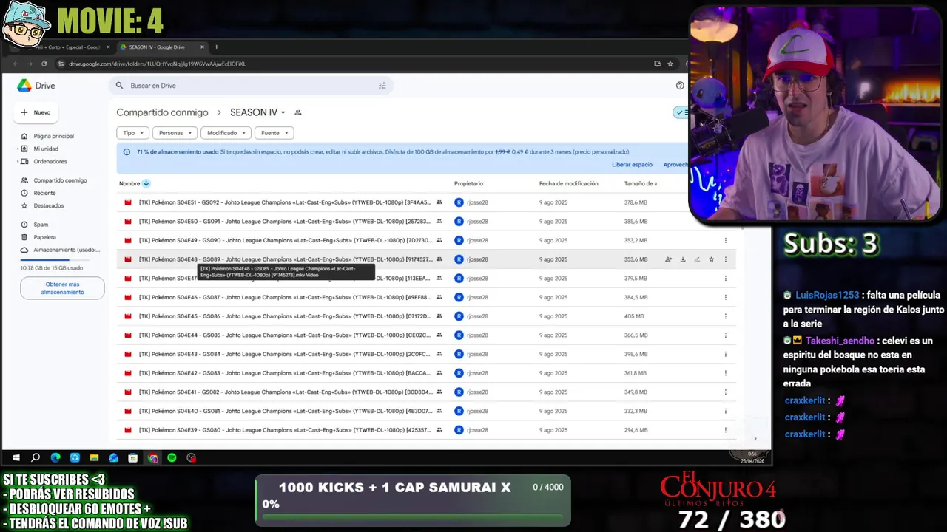Open the Personas filter dropdown

point(175,133)
